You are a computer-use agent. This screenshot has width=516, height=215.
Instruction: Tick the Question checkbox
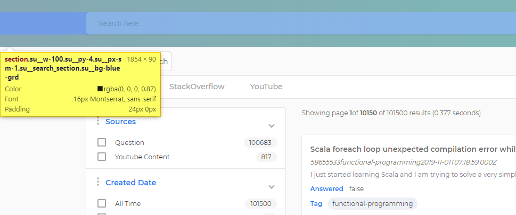[102, 142]
